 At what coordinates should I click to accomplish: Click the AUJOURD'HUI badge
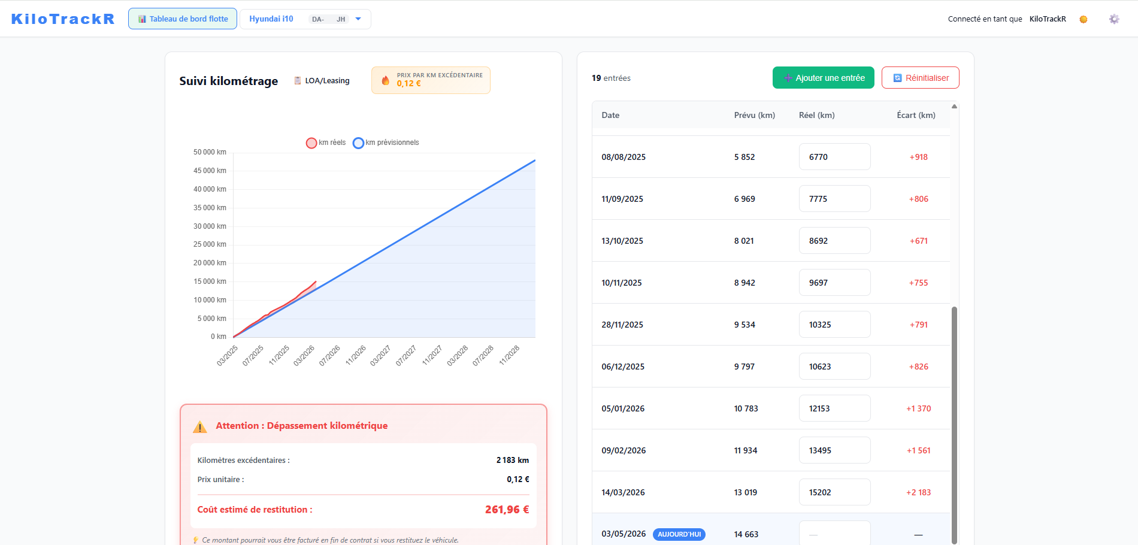pos(679,534)
